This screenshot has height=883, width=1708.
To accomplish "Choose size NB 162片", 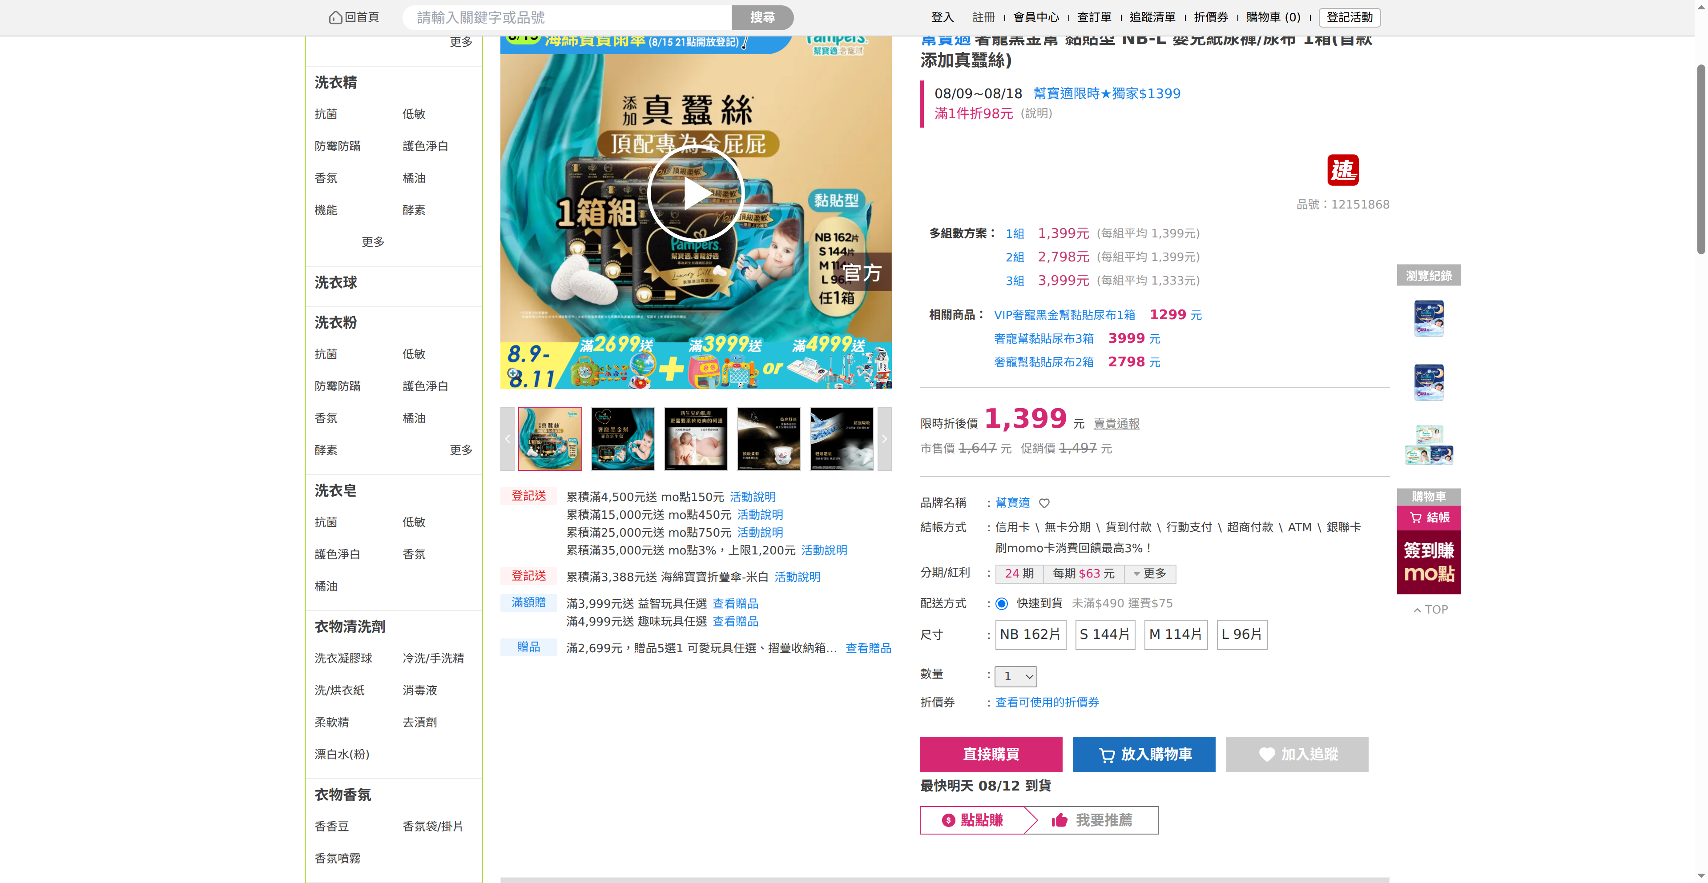I will (x=1031, y=635).
